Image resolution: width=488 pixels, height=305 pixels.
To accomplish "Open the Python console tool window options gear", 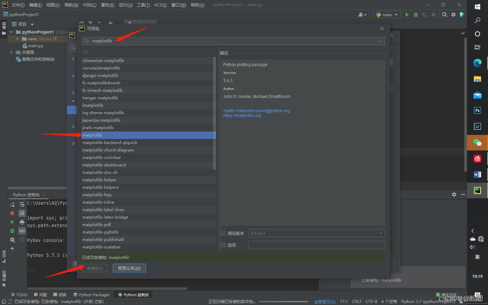I will click(x=454, y=195).
